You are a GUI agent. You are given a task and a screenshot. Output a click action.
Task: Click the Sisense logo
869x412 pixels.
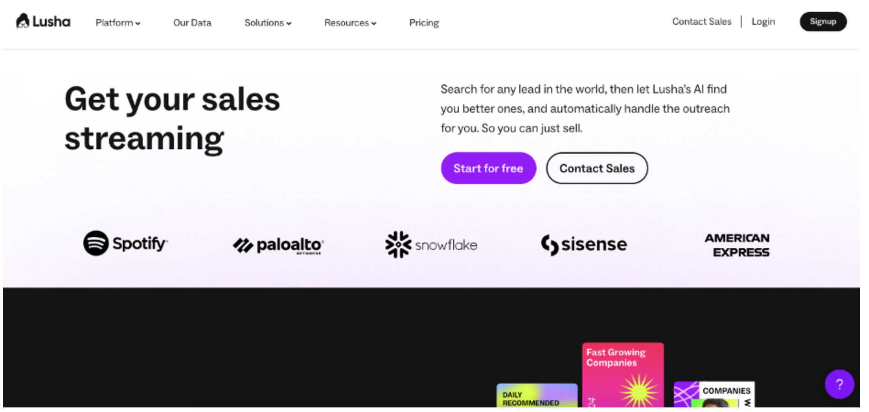584,244
